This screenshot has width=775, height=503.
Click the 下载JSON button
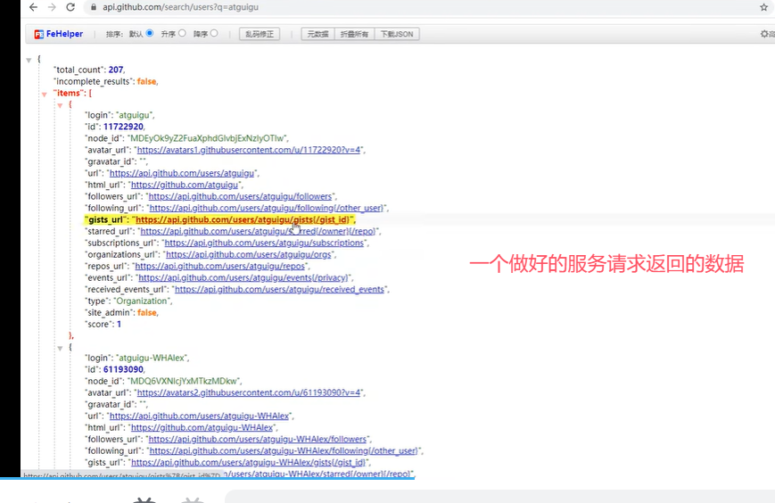[397, 34]
